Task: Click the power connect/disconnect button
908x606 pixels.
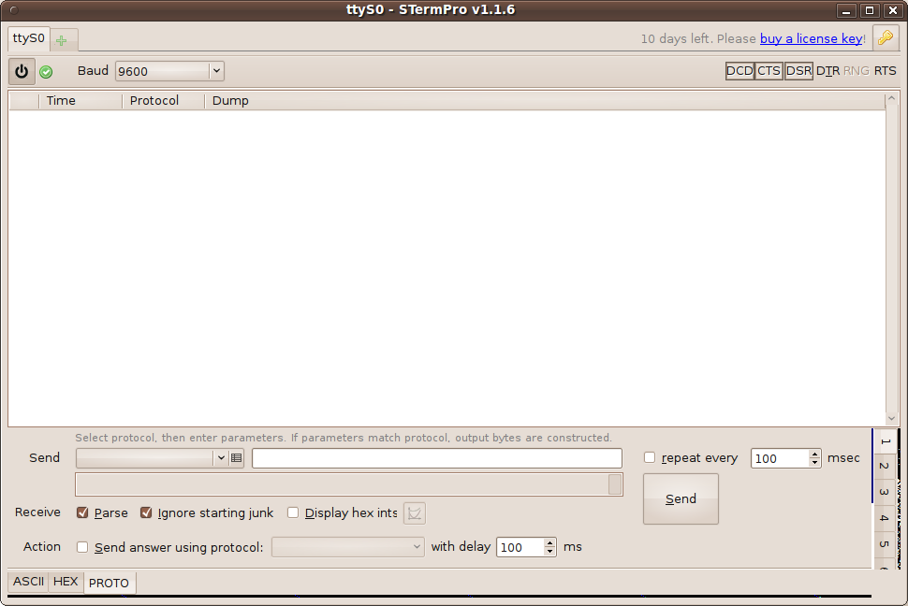Action: coord(22,71)
